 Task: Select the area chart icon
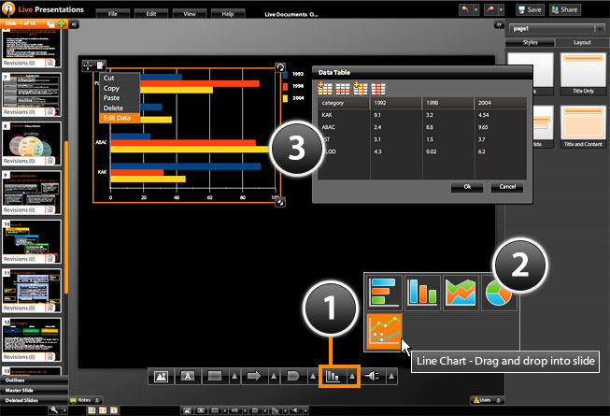tap(461, 293)
